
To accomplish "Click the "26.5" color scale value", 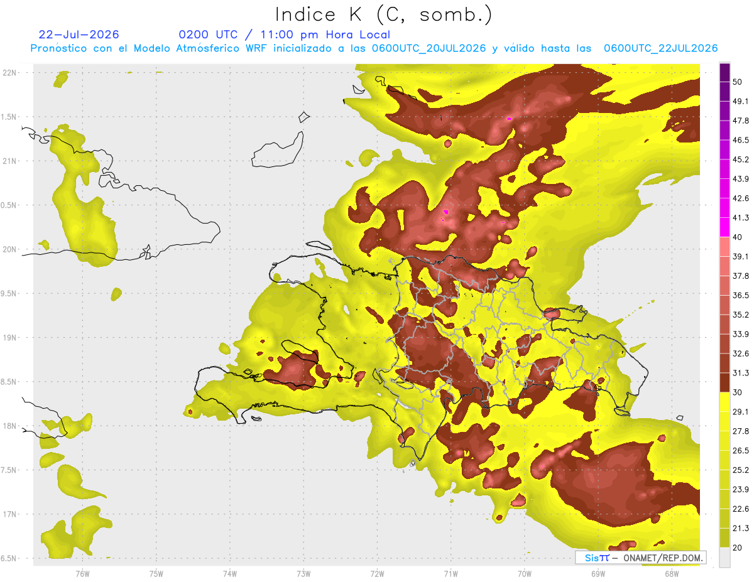I will [x=741, y=451].
